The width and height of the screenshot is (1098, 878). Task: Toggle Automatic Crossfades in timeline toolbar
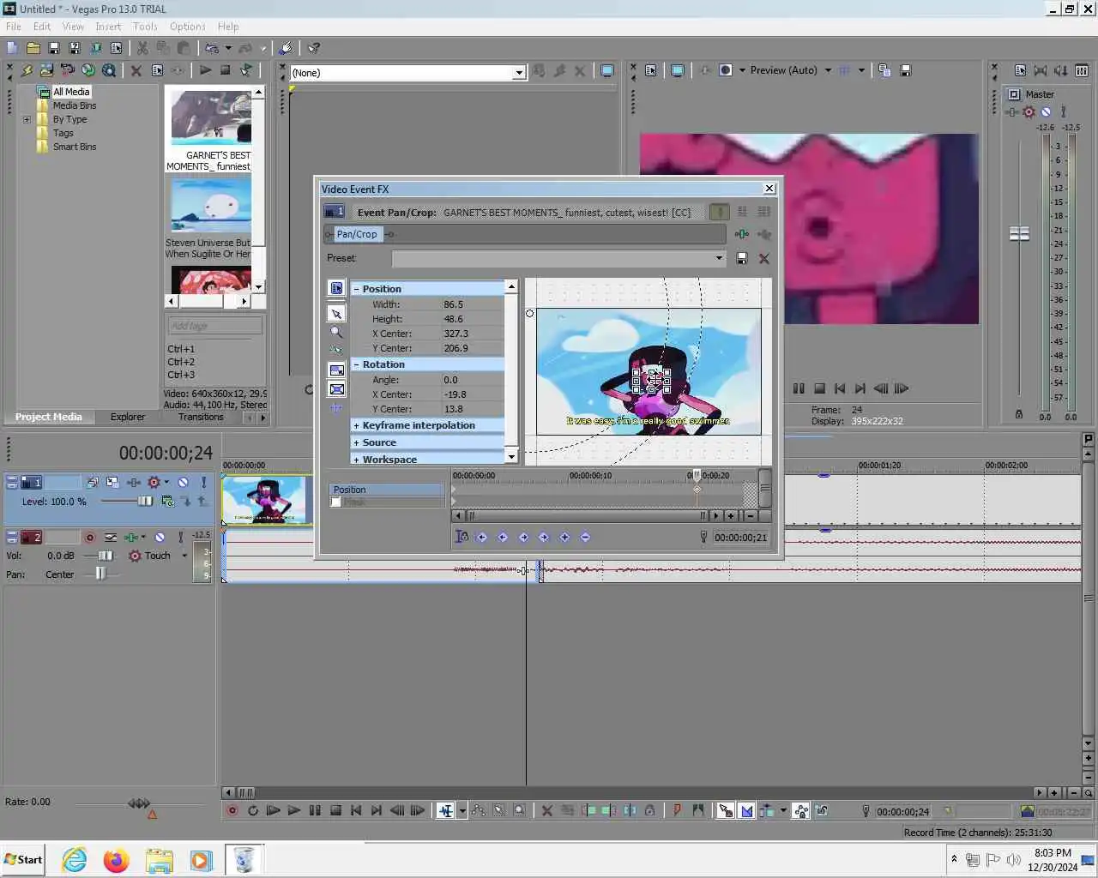(x=746, y=810)
